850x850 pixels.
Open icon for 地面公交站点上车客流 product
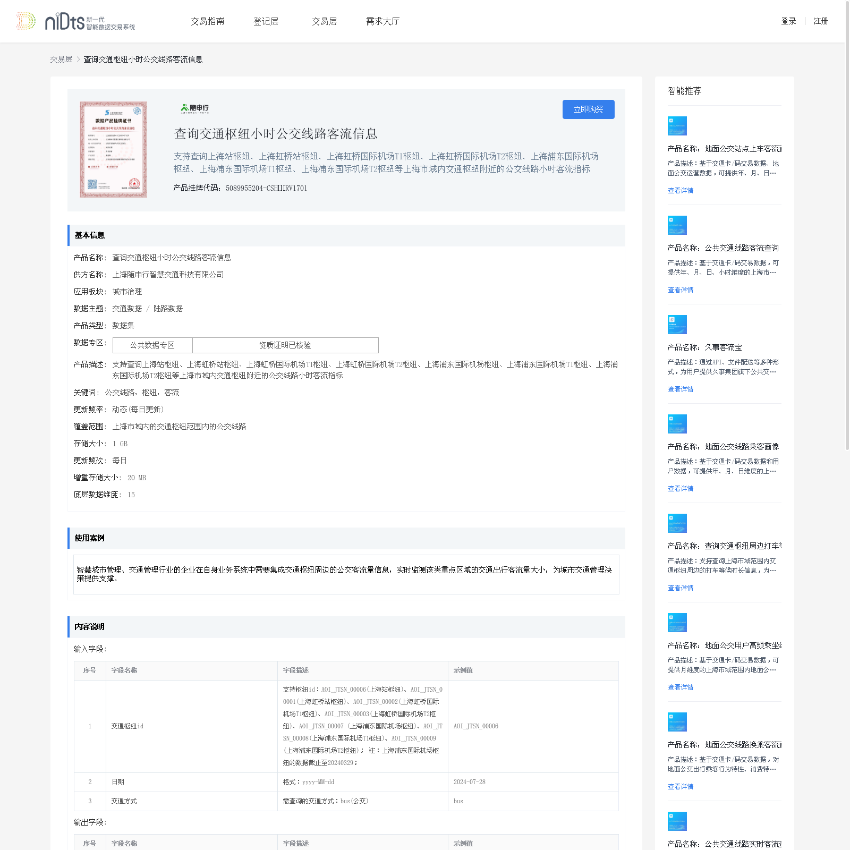coord(677,126)
